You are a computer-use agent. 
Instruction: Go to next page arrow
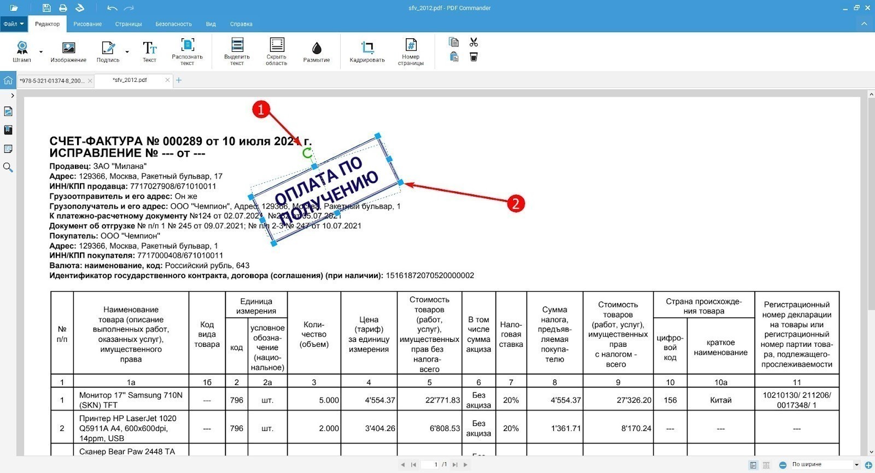465,465
